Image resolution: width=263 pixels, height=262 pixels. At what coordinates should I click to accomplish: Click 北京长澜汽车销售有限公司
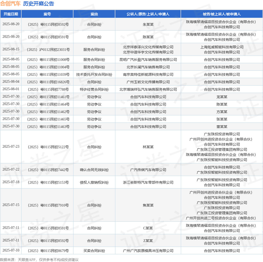coord(148,67)
